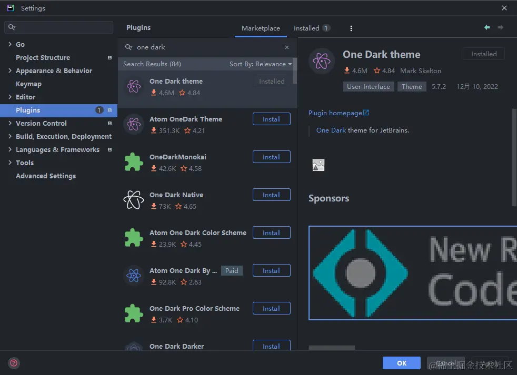The image size is (517, 375).
Task: Click Atom OneDark Theme plugin icon
Action: (x=134, y=124)
